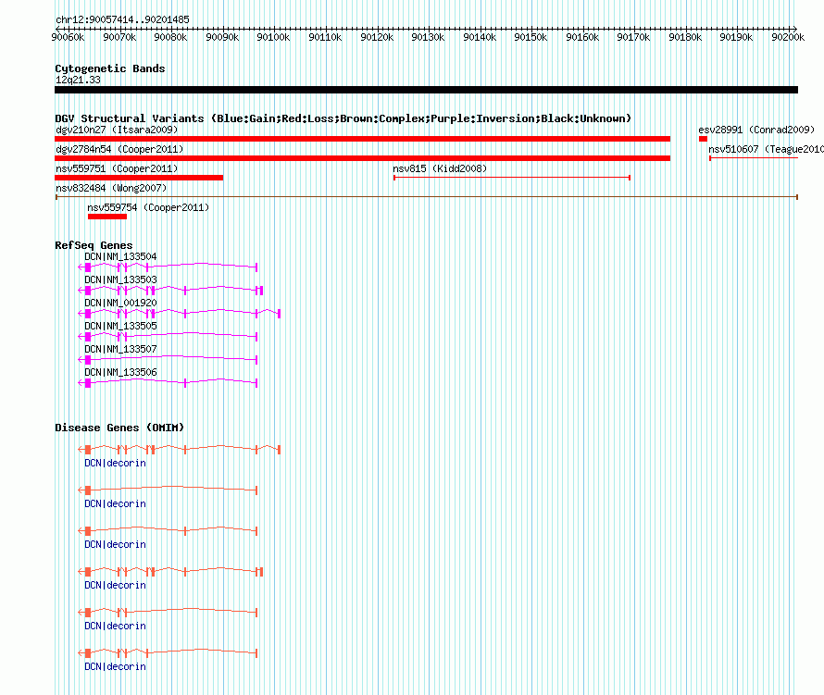Click the 12q21.33 band label
824x695 pixels.
(x=78, y=80)
